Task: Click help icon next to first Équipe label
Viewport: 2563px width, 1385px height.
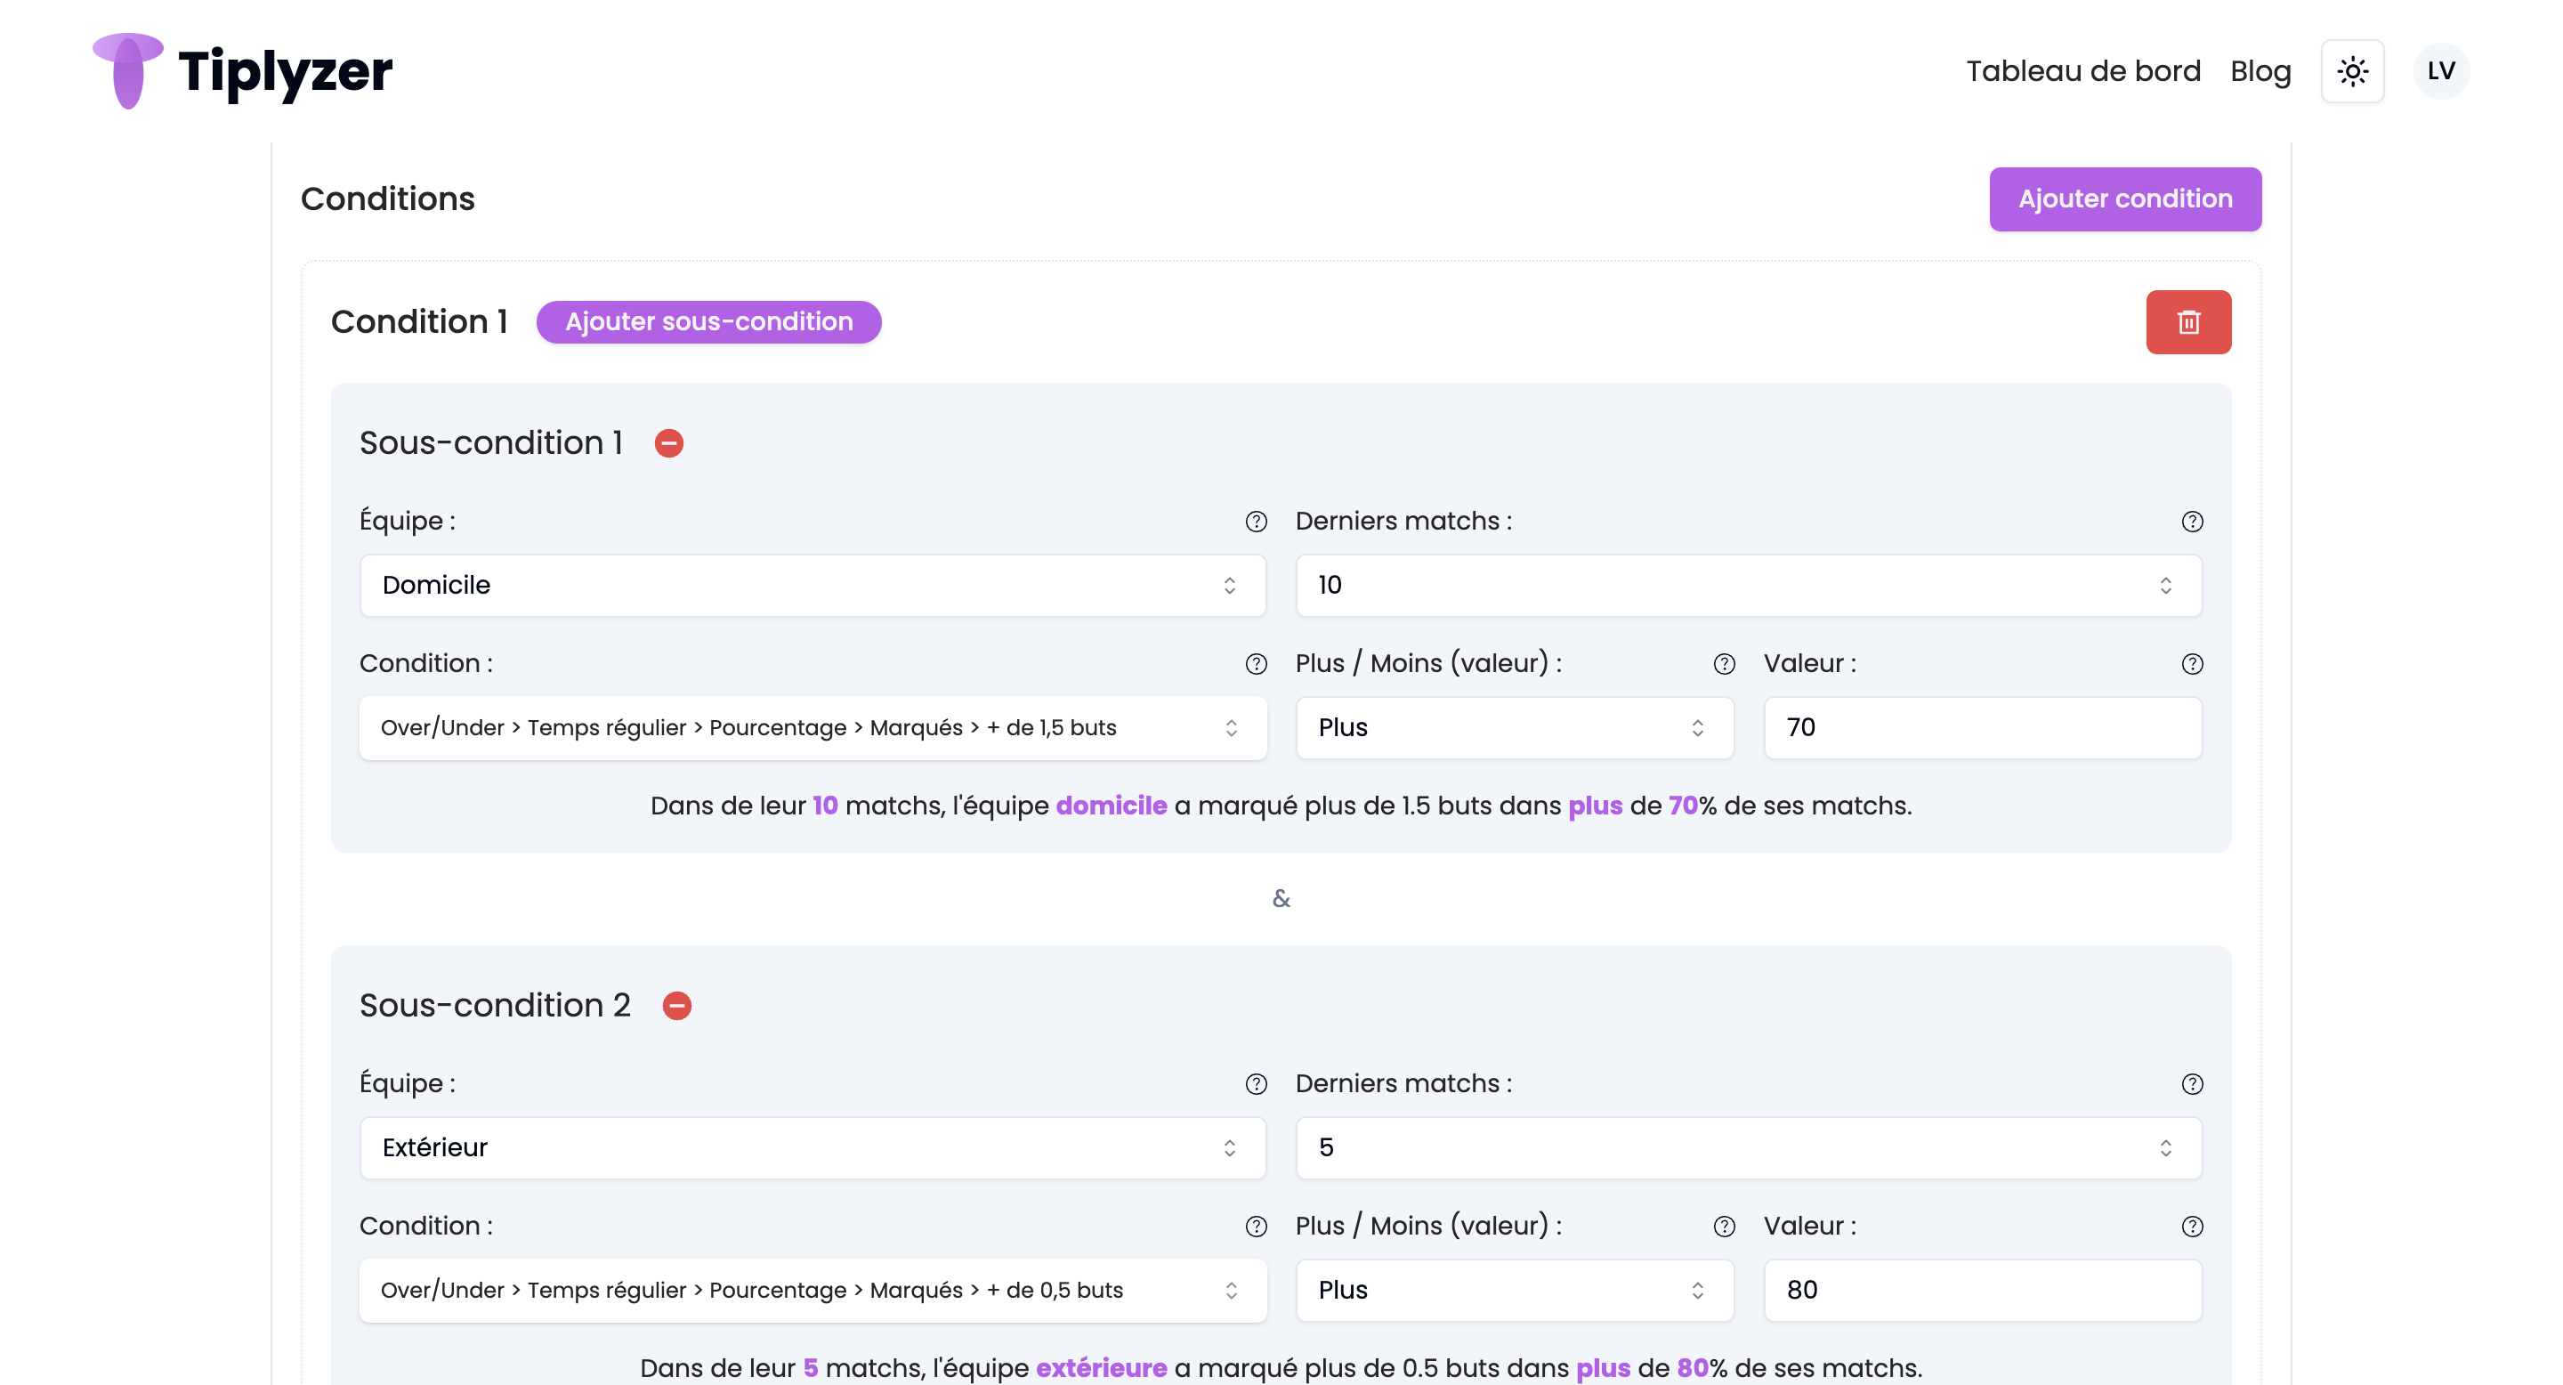Action: pyautogui.click(x=1256, y=522)
